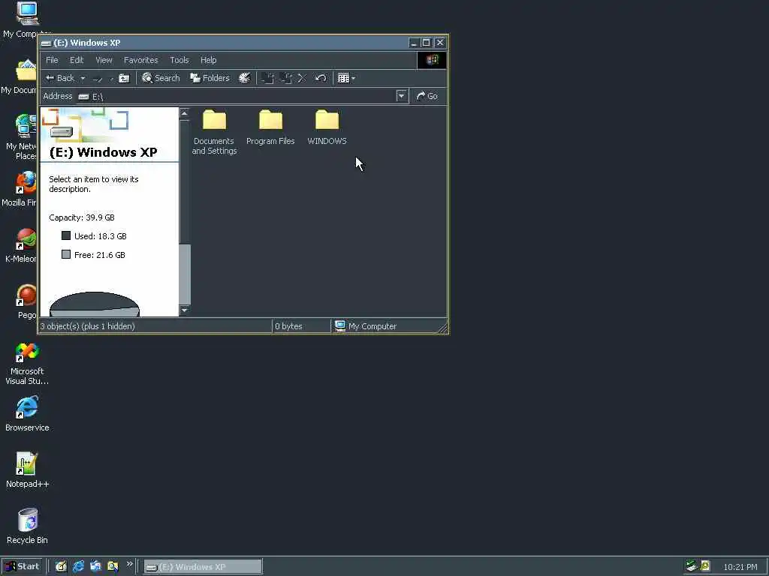Go back using the Back button
Viewport: 769px width, 576px height.
point(59,78)
